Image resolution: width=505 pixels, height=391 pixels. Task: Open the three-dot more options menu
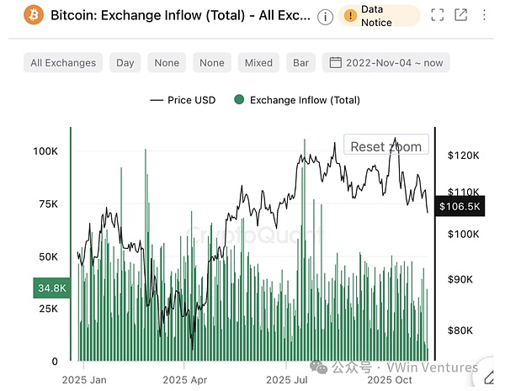pos(486,15)
